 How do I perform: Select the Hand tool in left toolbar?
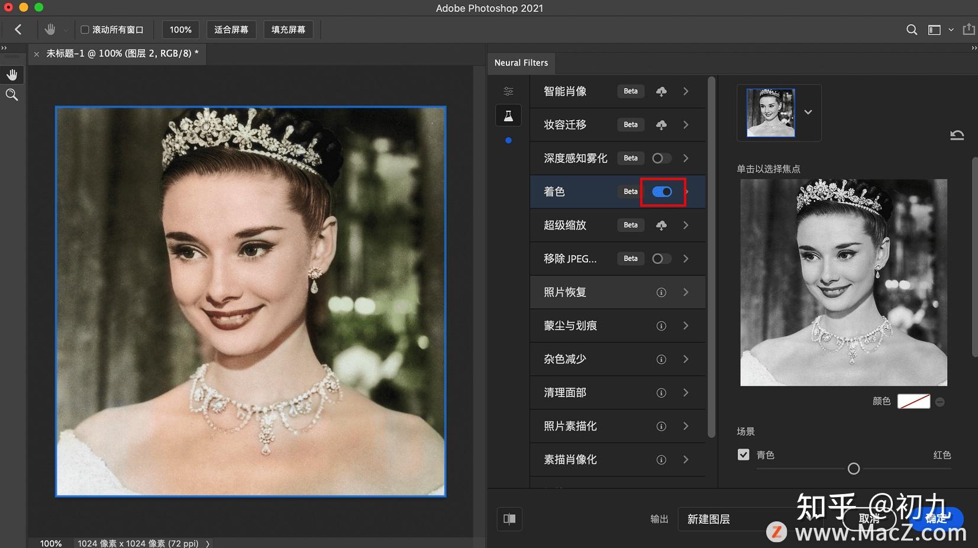[12, 75]
